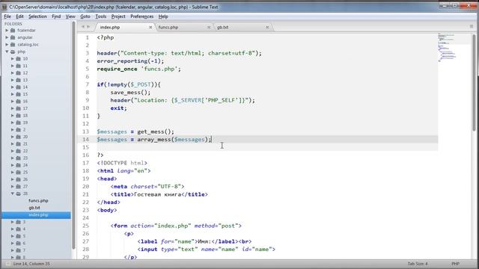The image size is (479, 269).
Task: Open funcs.php in the sidebar tree
Action: pyautogui.click(x=38, y=201)
